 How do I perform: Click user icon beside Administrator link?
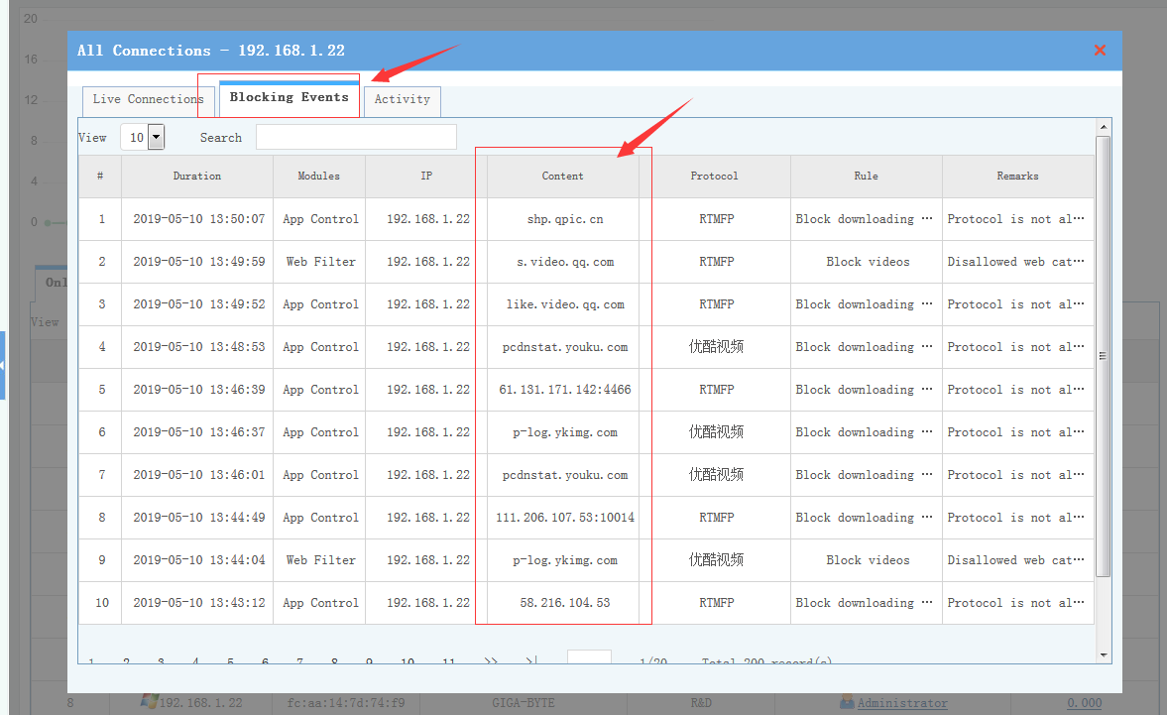click(847, 701)
